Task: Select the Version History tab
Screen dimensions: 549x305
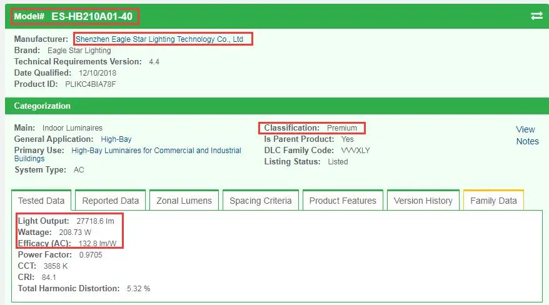Action: [423, 201]
